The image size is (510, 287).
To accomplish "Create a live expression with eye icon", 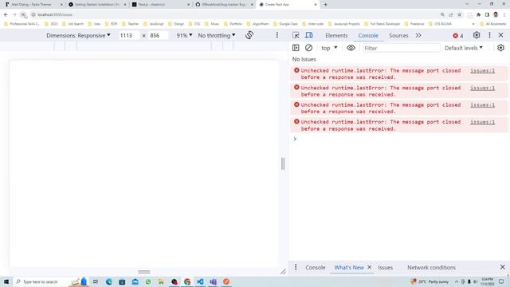I will click(351, 48).
